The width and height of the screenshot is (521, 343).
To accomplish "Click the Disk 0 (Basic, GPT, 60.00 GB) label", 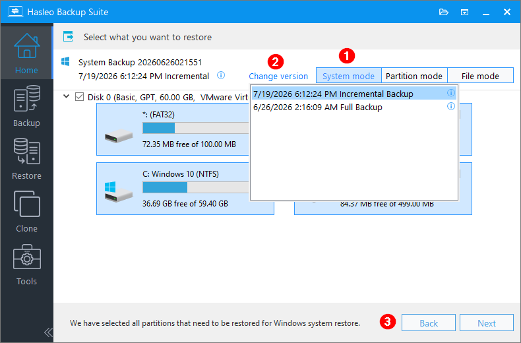I will (168, 97).
